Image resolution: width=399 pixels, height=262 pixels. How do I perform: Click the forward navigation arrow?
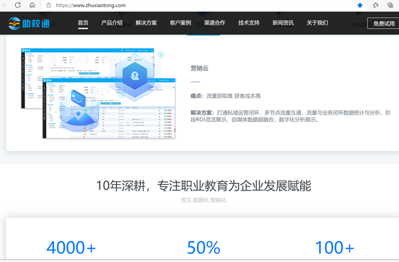click(3, 5)
